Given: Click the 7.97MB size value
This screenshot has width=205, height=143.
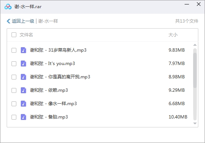Looking at the screenshot, I should tap(177, 64).
